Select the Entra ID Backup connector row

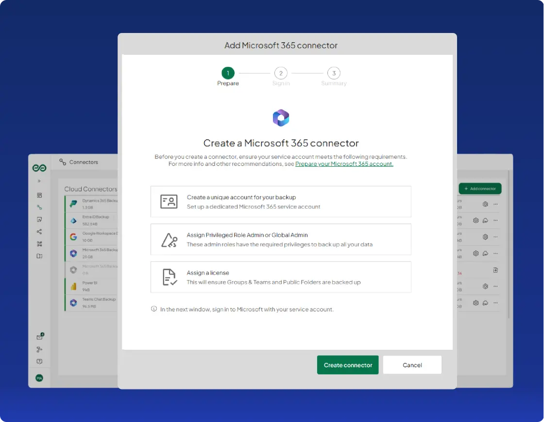pos(92,220)
